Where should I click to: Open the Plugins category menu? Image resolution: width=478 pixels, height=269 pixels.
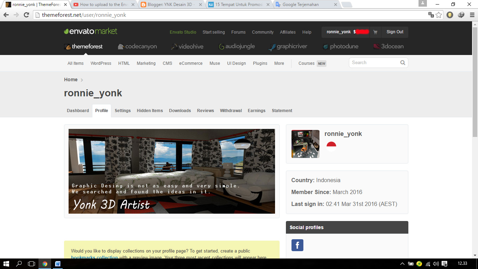click(x=260, y=63)
